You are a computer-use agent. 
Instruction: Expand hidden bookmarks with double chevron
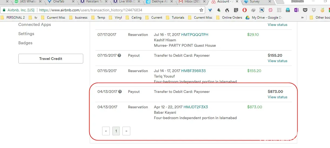[302, 18]
